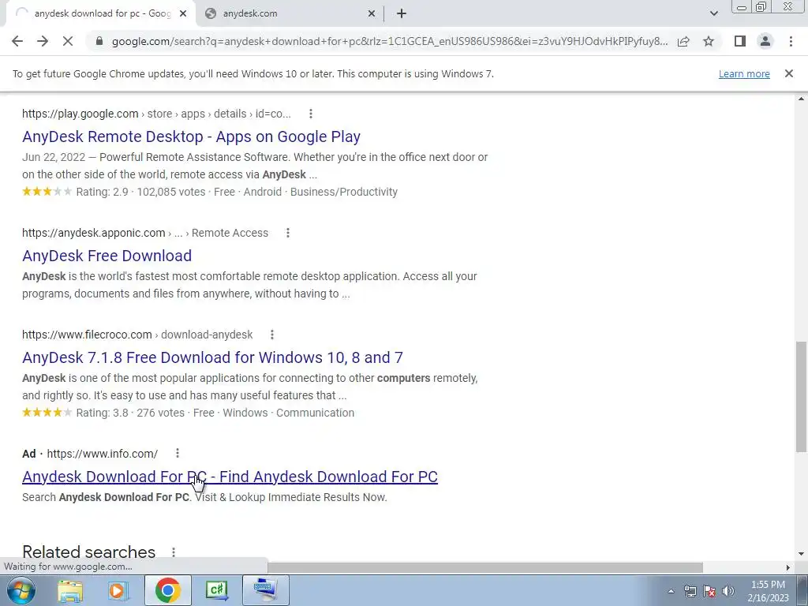808x606 pixels.
Task: Launch Windows Media Player from taskbar
Action: click(118, 590)
